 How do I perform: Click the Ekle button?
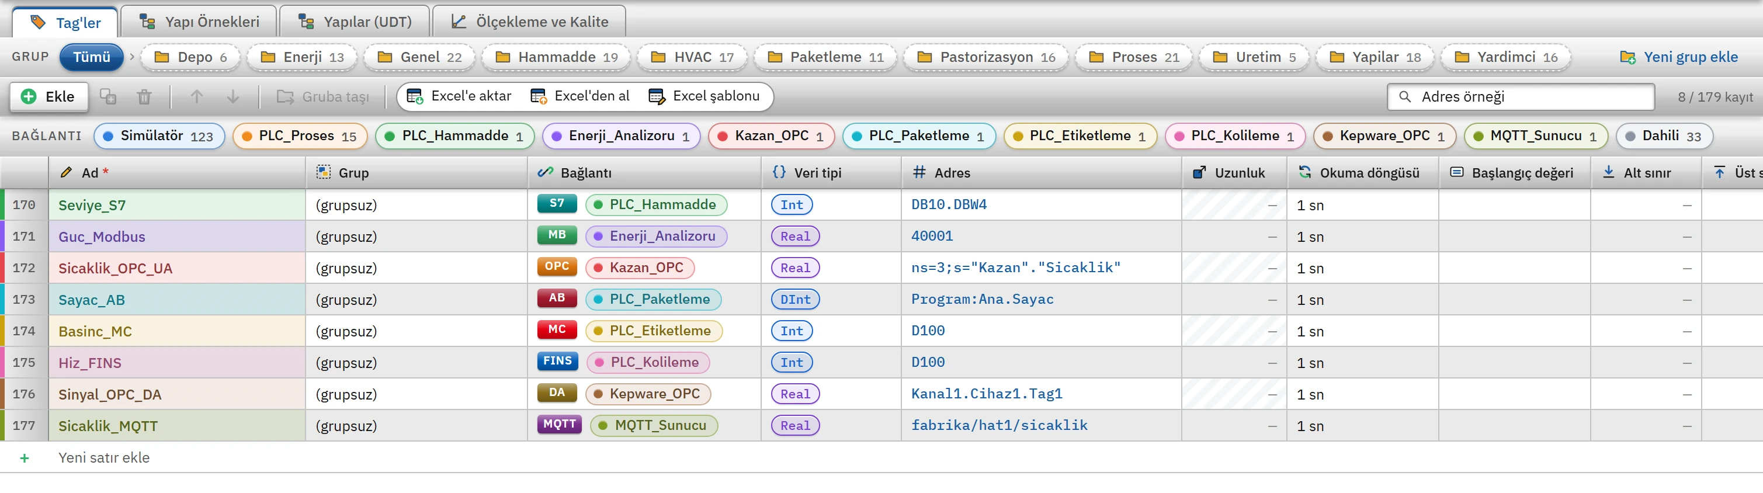[48, 96]
